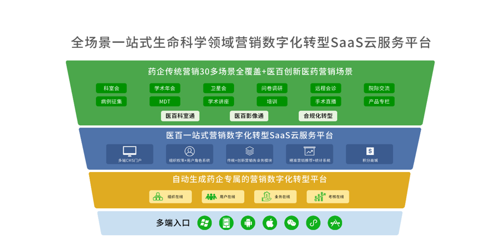Click the stacked layers icon for 传统+创新营销各业务模块

[250, 151]
